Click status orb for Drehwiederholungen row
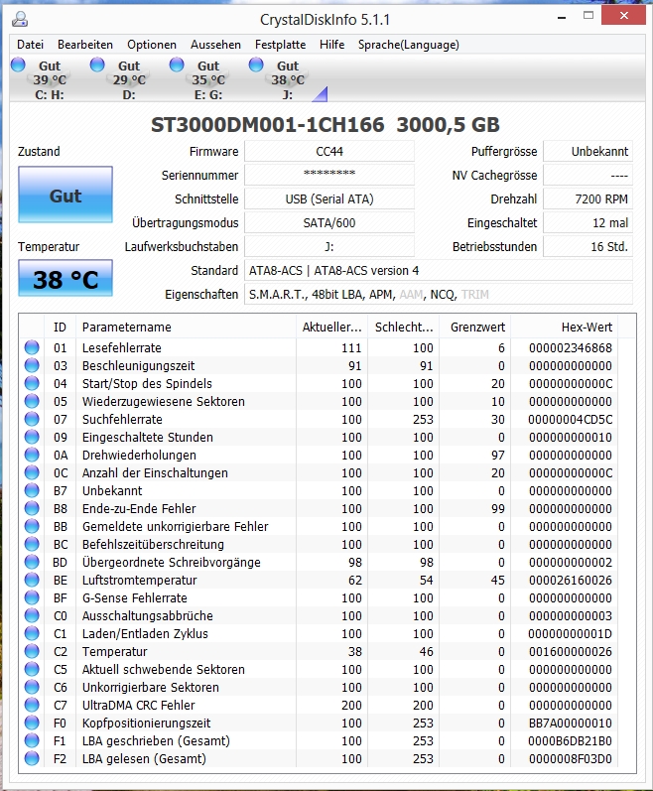The image size is (653, 791). pos(32,455)
